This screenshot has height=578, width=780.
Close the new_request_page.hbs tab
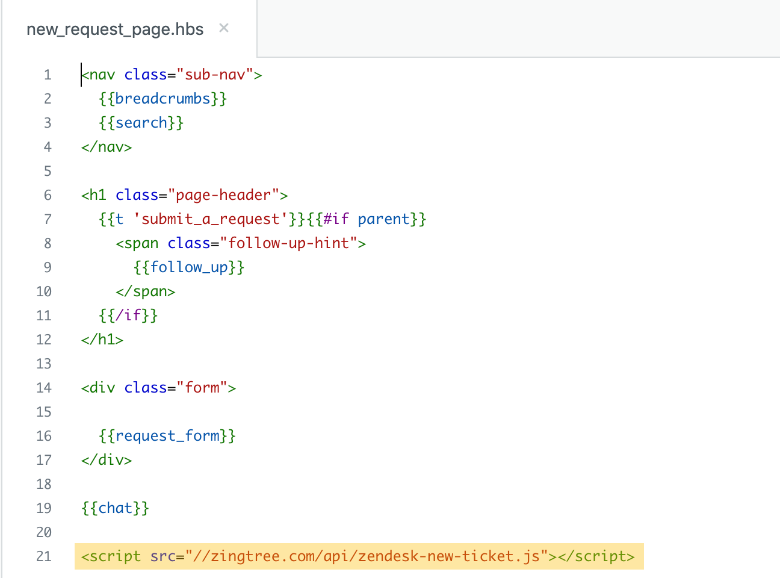(x=223, y=28)
